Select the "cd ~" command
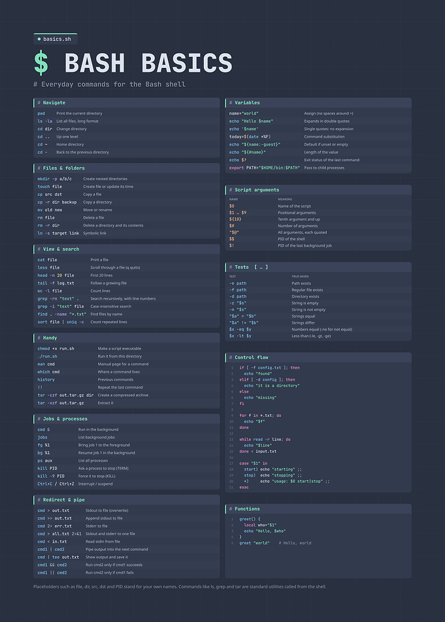 coord(42,144)
